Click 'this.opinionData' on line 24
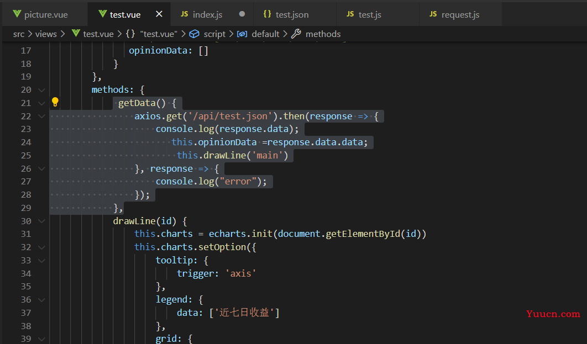The image size is (587, 344). pyautogui.click(x=214, y=142)
